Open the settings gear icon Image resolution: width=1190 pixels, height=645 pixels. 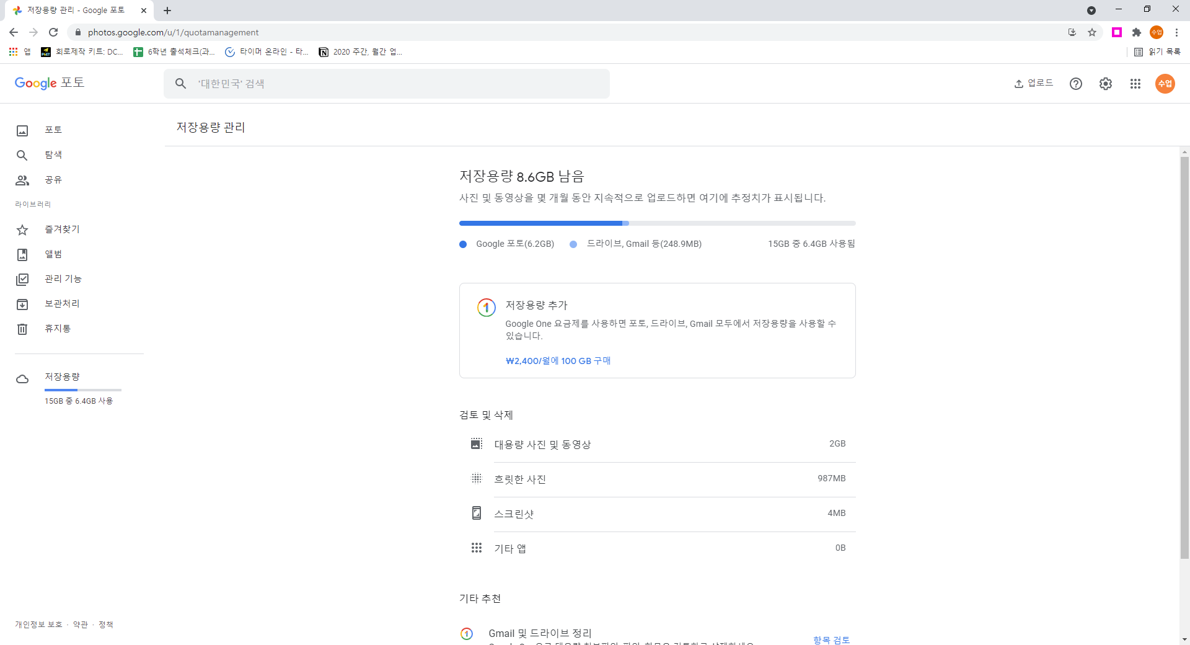tap(1106, 84)
